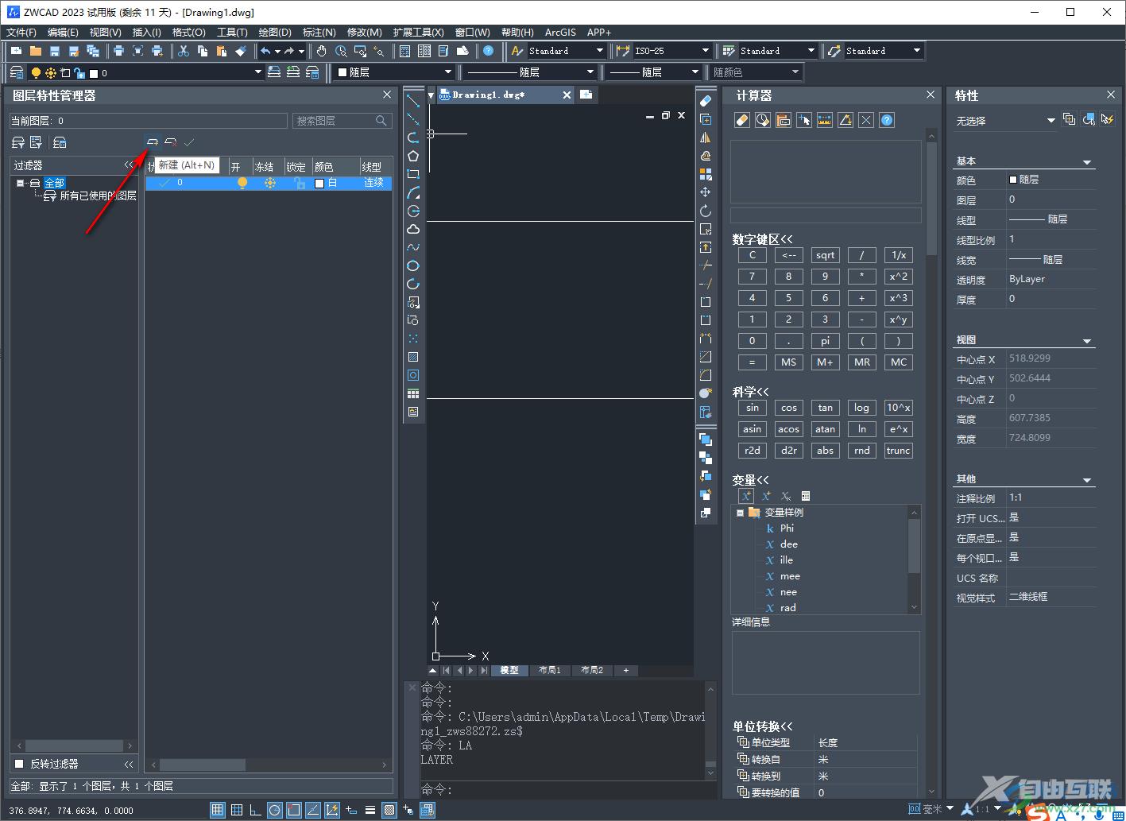Select the Move tool

click(x=705, y=192)
